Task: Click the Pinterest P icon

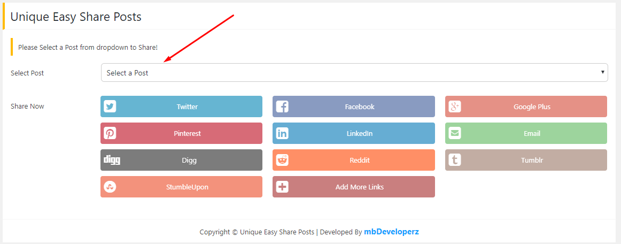Action: 110,133
